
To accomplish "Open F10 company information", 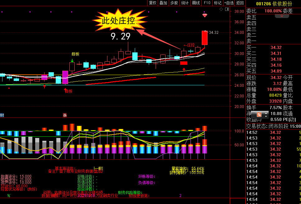I will (x=207, y=3).
